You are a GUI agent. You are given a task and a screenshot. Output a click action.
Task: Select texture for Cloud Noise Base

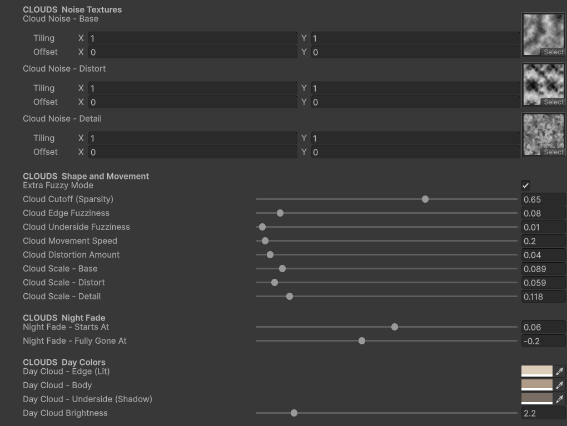click(x=553, y=52)
